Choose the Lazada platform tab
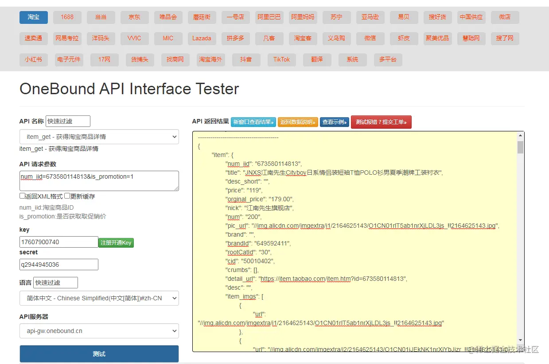This screenshot has width=549, height=364. coord(202,38)
